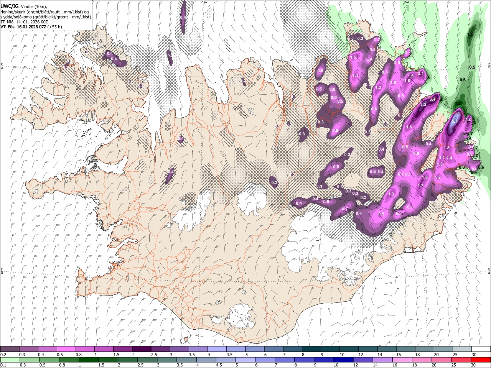The image size is (491, 368).
Task: Click the IT initial time line Mið. 14.01.2026 00Z
Action: [x=24, y=22]
